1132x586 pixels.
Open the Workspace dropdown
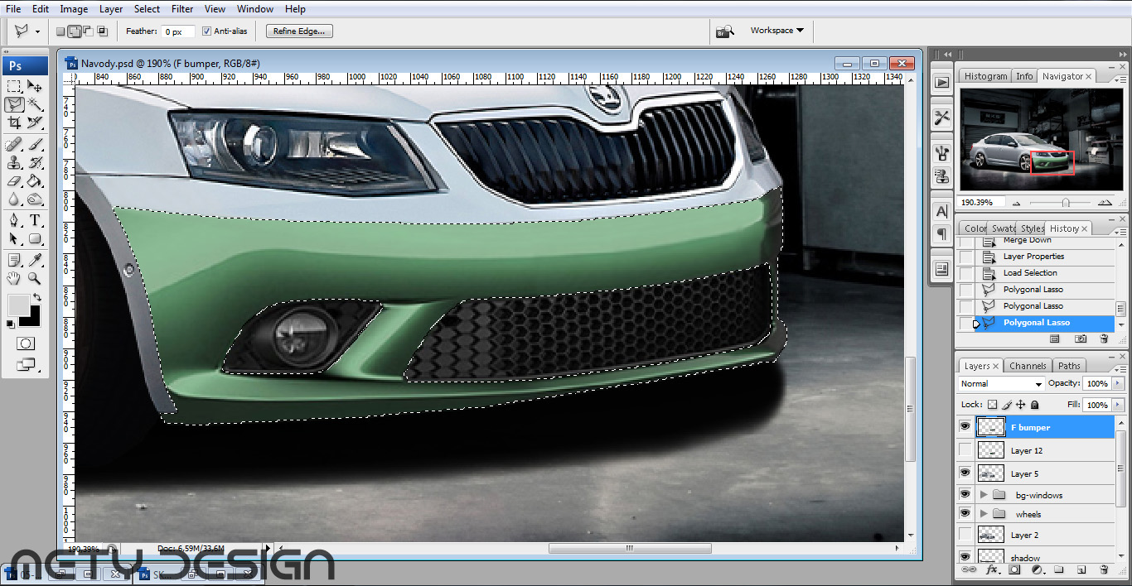click(x=776, y=31)
